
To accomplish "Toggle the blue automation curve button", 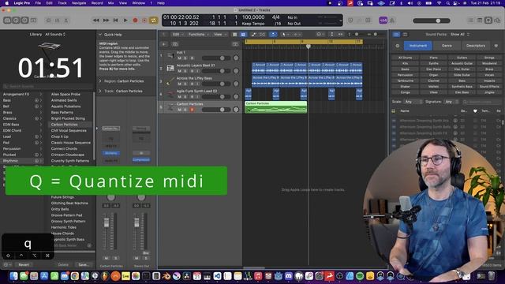I will (273, 34).
